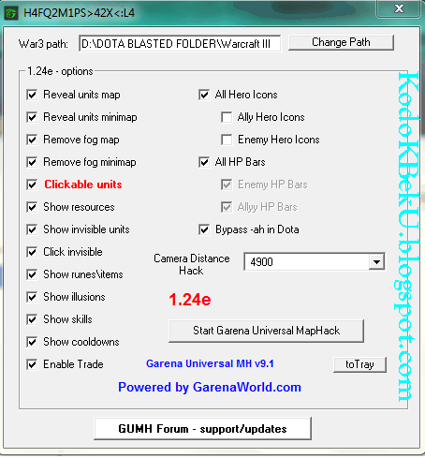Click Garena Universal MH v9.1 text
This screenshot has width=425, height=458.
tap(210, 363)
